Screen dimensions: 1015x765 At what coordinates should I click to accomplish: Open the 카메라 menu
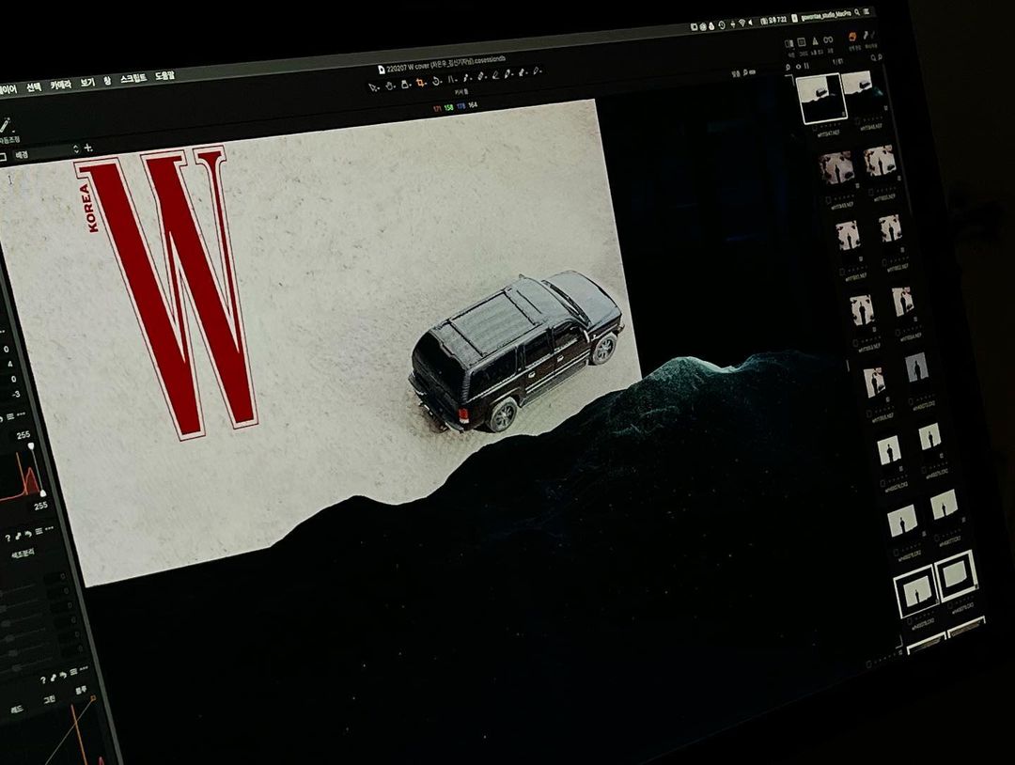point(60,86)
